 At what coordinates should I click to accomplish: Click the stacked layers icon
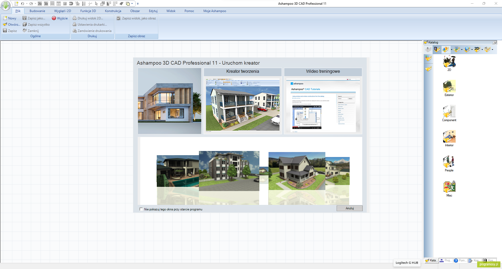coord(128,4)
